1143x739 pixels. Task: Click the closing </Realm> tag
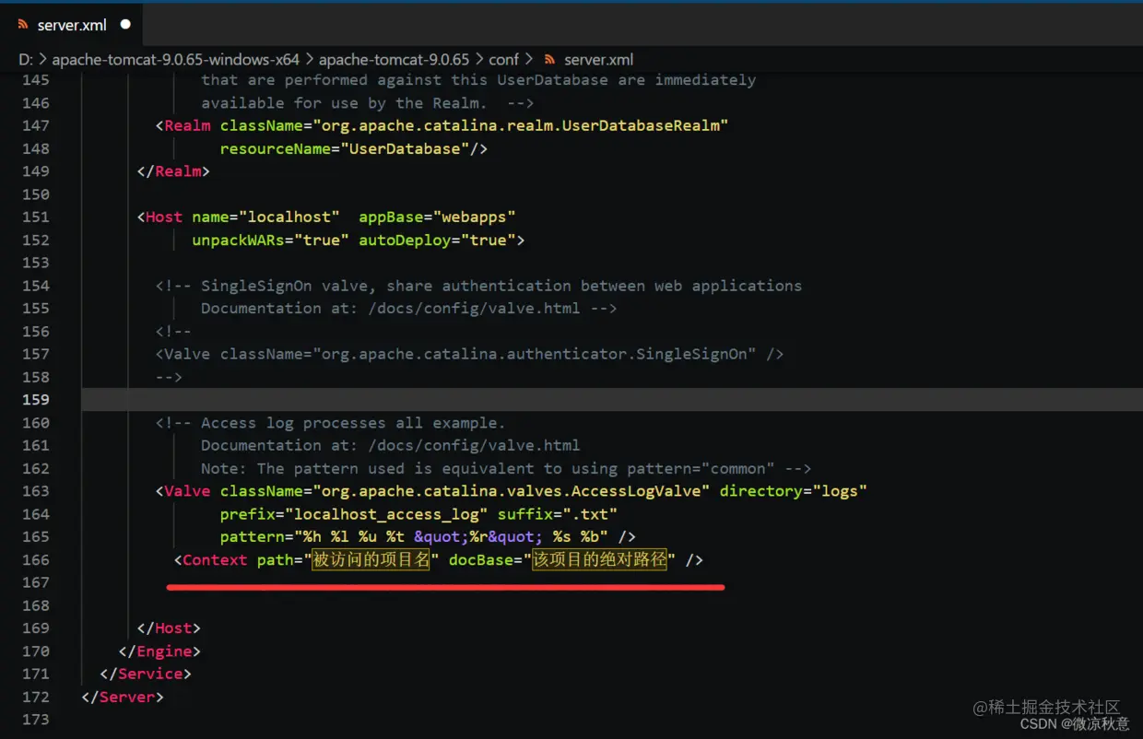[x=173, y=170]
